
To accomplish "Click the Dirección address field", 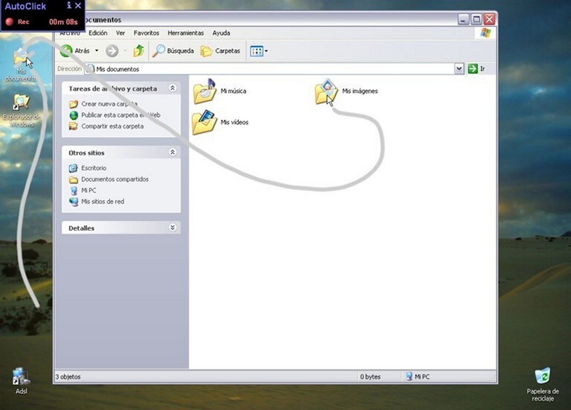I will [x=269, y=69].
